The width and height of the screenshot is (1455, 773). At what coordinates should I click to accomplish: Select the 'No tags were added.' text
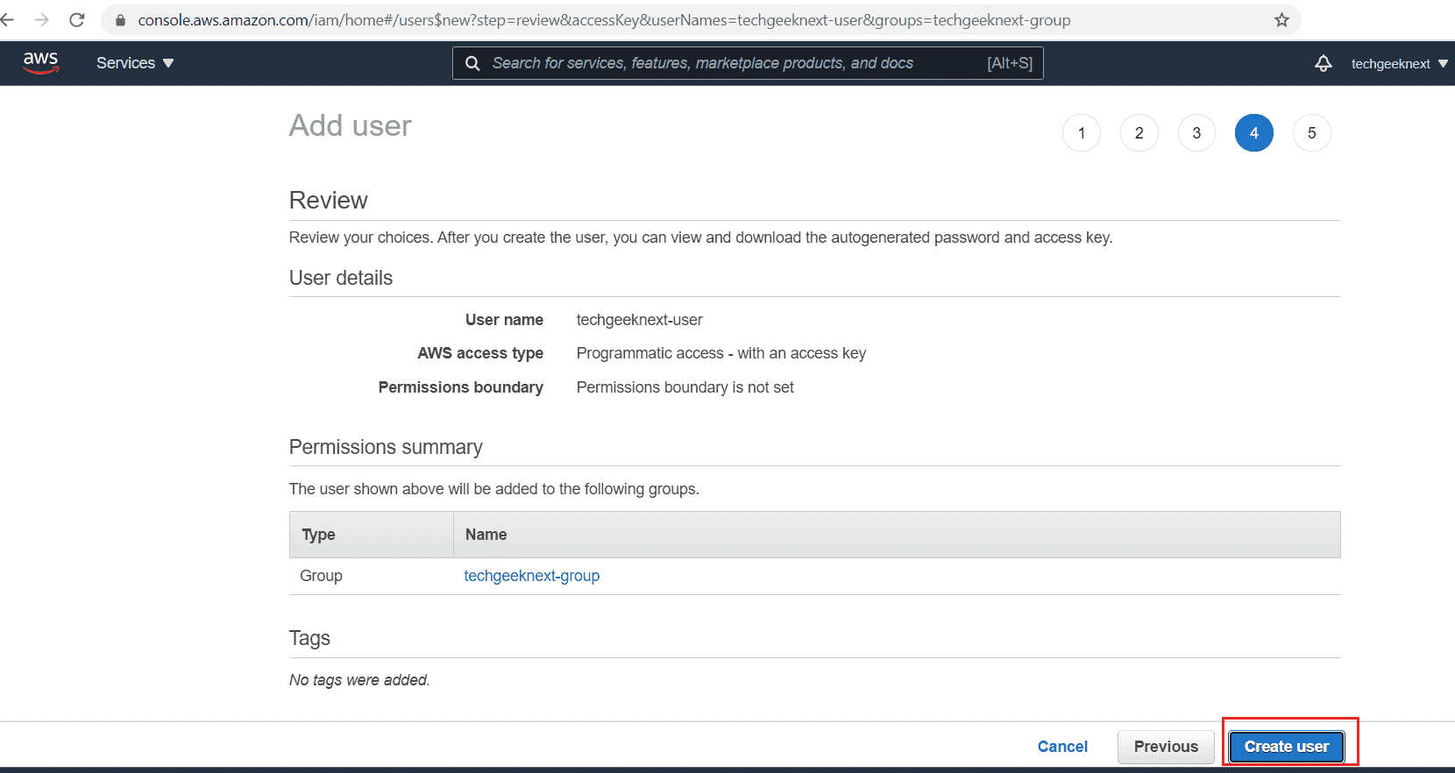pos(359,680)
